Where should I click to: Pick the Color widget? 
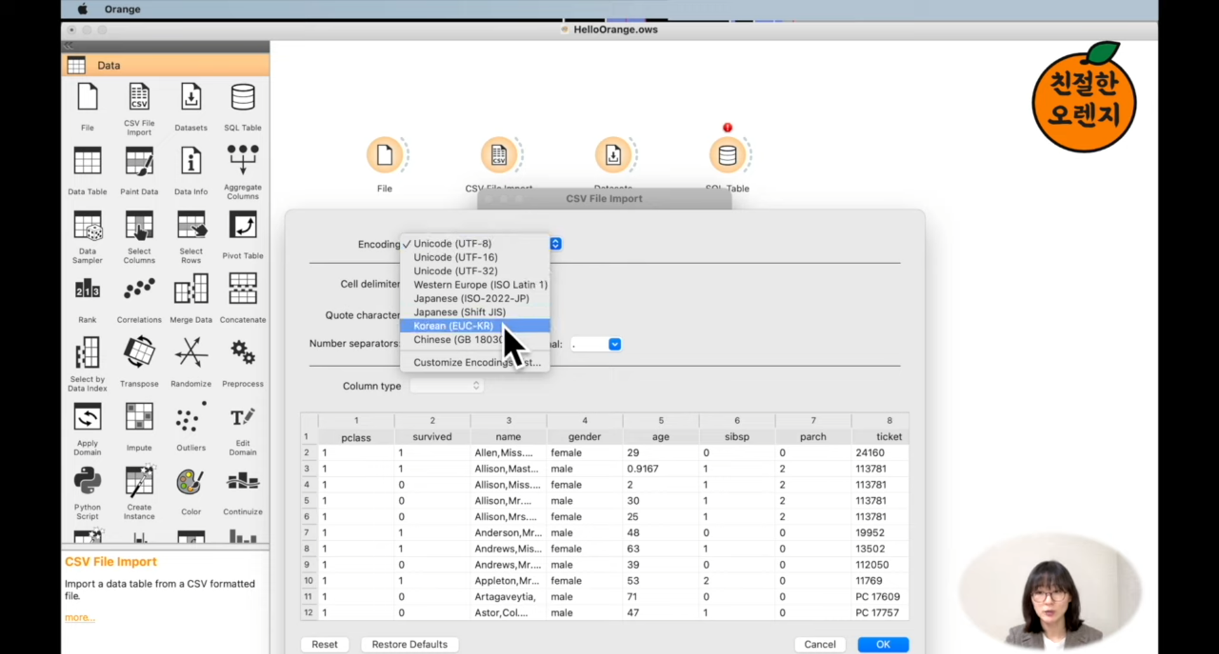click(191, 491)
